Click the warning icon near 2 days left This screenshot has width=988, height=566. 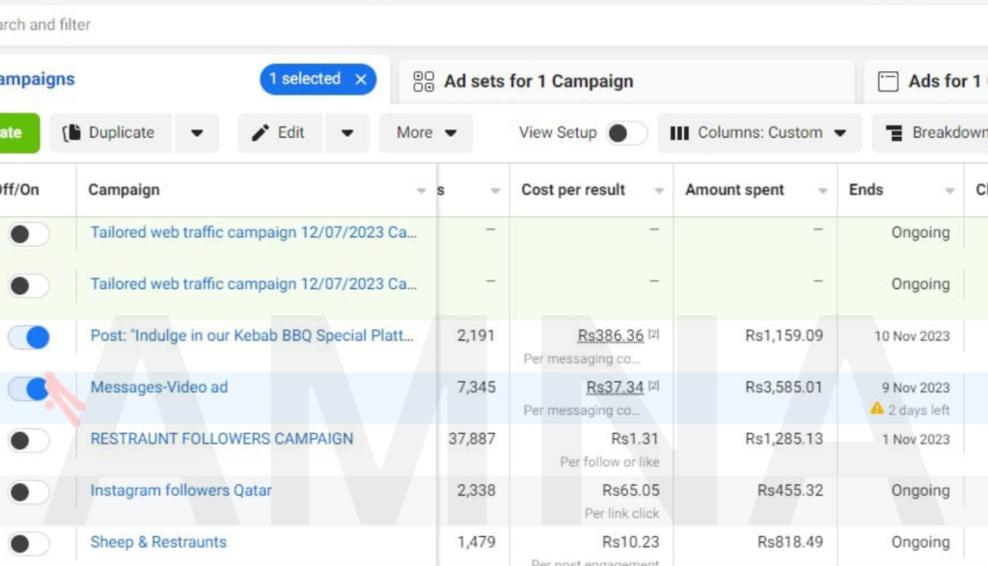coord(877,409)
